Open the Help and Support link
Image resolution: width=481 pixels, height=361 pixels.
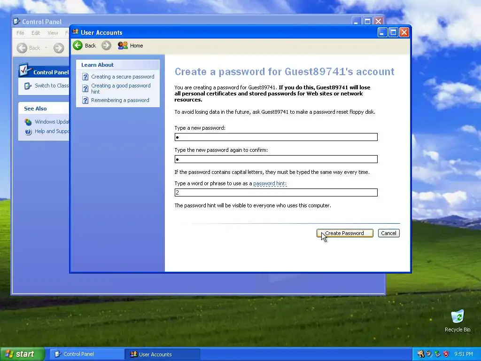pos(52,132)
